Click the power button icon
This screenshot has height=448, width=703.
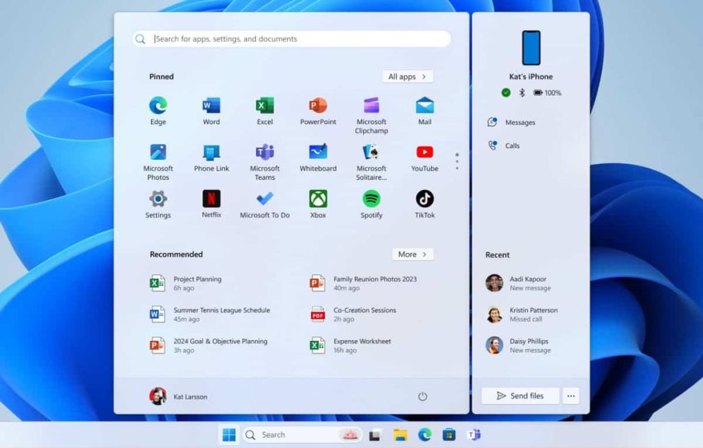tap(422, 397)
